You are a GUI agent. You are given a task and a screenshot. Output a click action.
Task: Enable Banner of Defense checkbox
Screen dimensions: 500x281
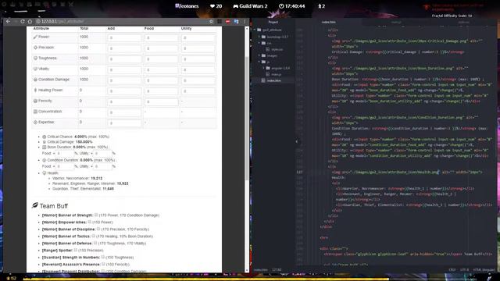[x=95, y=243]
